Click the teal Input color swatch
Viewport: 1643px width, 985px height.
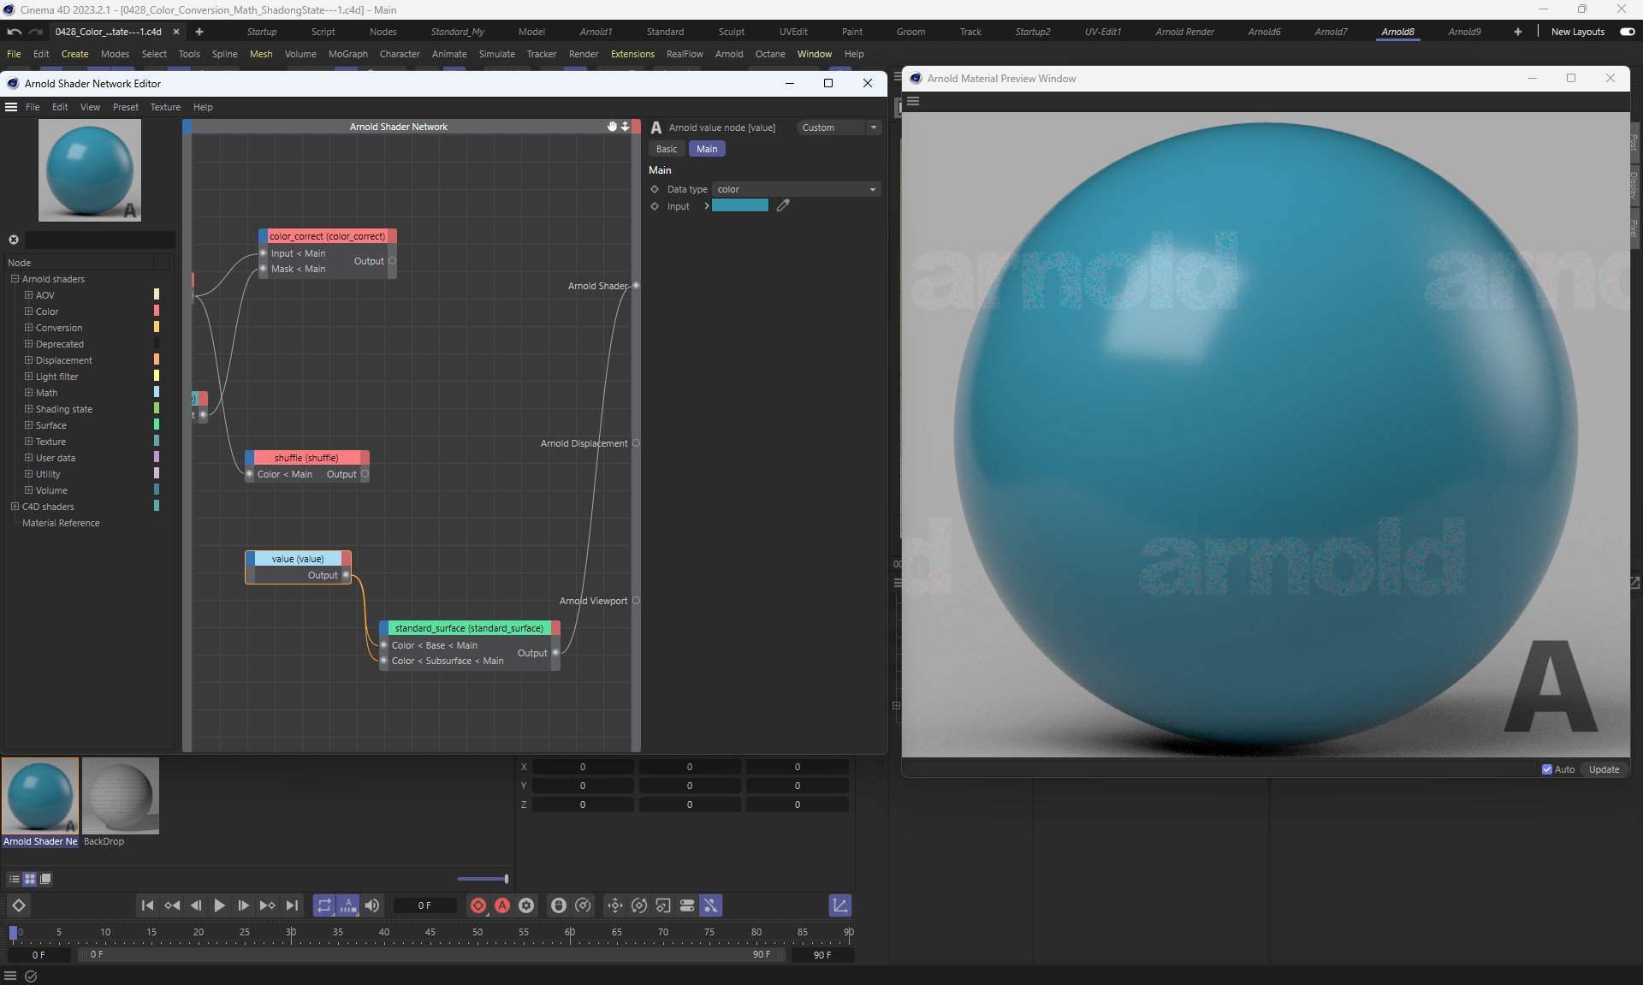coord(739,205)
